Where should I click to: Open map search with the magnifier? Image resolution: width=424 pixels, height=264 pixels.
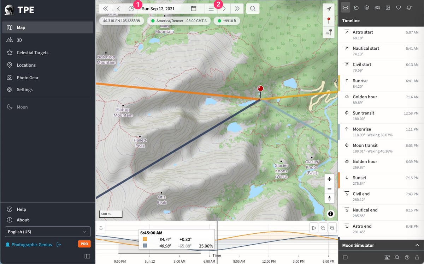pos(253,8)
